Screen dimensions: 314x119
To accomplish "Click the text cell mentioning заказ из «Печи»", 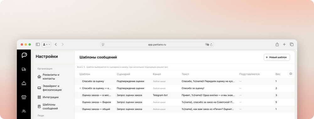I will point(208,109).
